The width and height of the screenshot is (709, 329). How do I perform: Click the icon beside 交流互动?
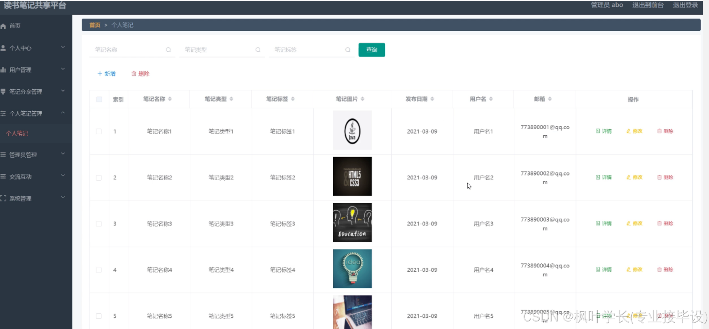point(3,176)
